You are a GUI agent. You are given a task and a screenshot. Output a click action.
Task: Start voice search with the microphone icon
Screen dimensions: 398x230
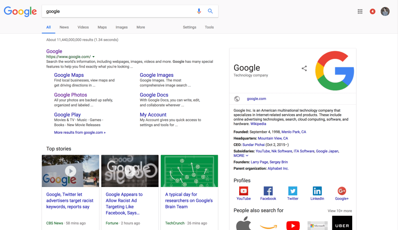[199, 11]
